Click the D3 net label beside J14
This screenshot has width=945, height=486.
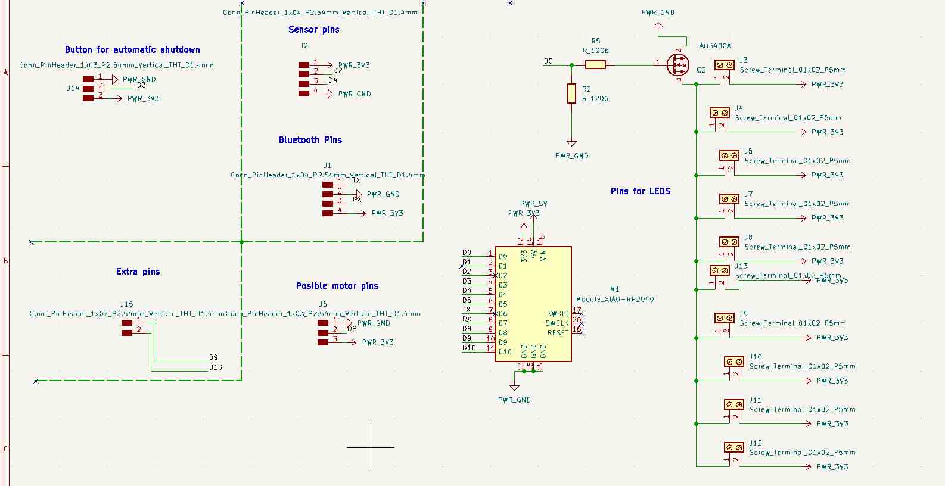click(x=142, y=85)
